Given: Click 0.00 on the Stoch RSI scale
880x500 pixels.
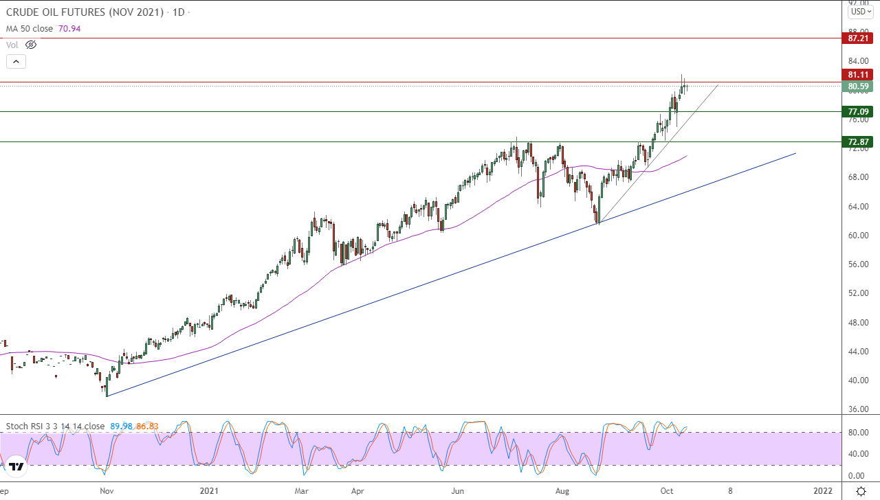Looking at the screenshot, I should pos(856,475).
